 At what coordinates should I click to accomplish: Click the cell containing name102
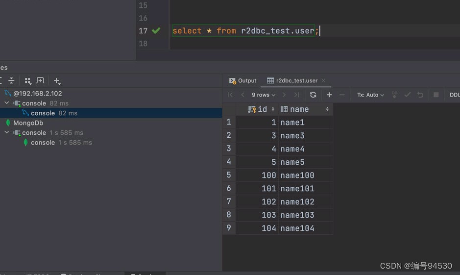[305, 201]
